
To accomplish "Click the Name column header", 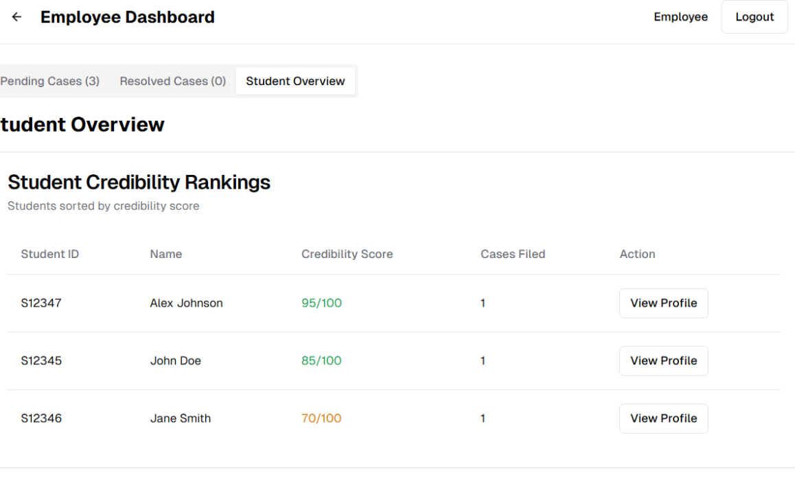I will tap(165, 254).
